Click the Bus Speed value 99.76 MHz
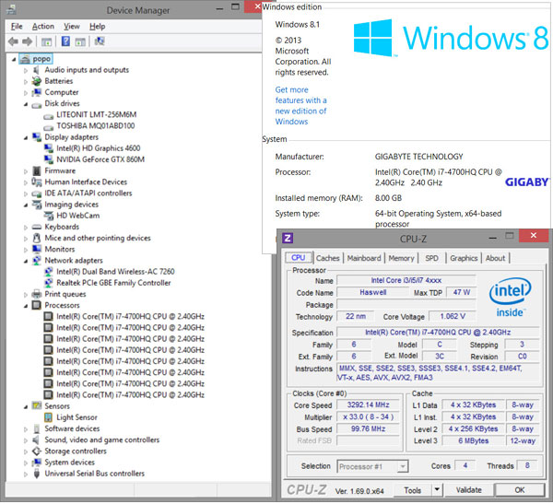Screen dimensions: 553x504 [x=368, y=428]
